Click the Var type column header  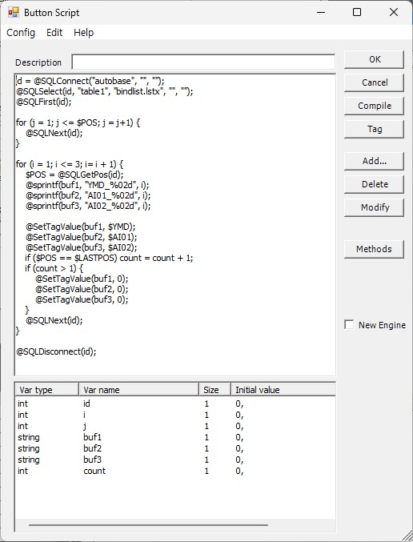(47, 390)
